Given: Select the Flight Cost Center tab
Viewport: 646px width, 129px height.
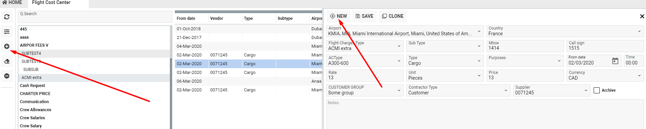Looking at the screenshot, I should (51, 3).
